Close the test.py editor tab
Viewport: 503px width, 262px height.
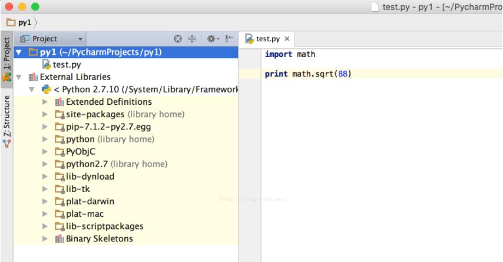pos(287,39)
